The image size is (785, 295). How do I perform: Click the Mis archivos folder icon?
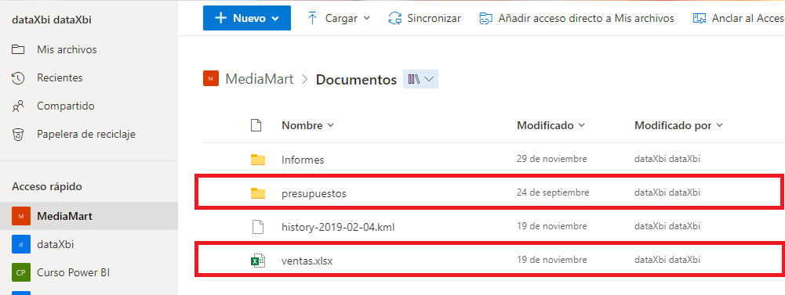tap(18, 49)
